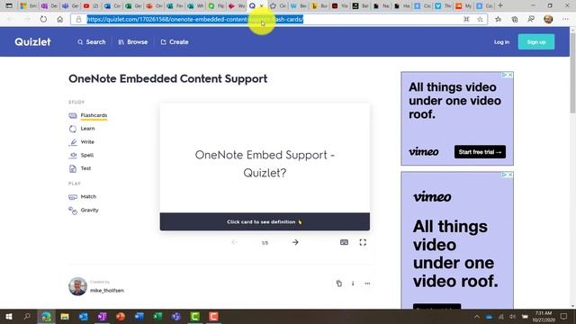Open browser Settings and more menu

[565, 19]
